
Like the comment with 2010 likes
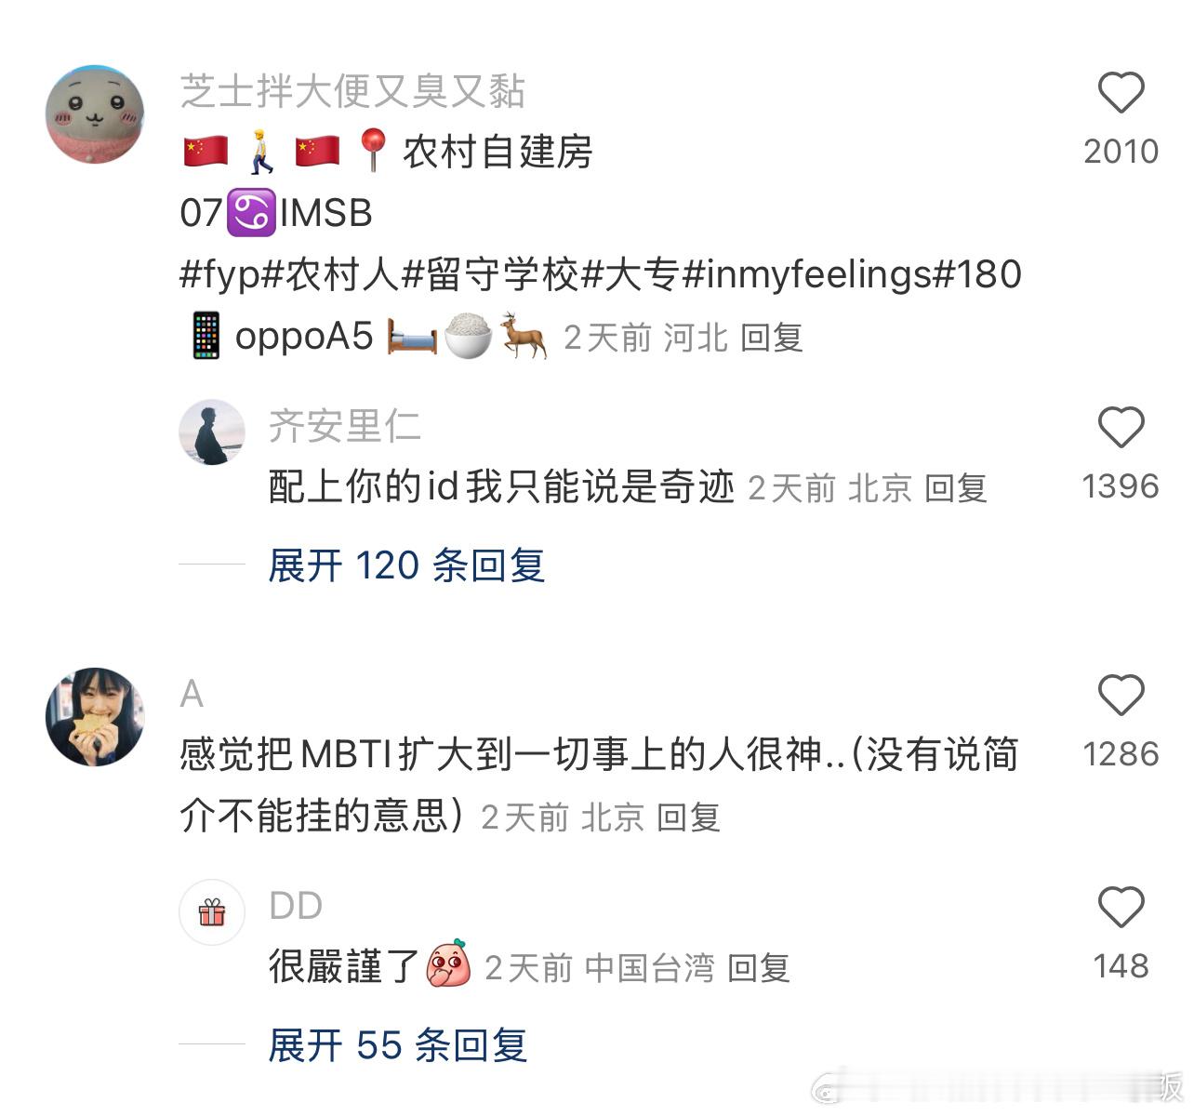point(1121,93)
